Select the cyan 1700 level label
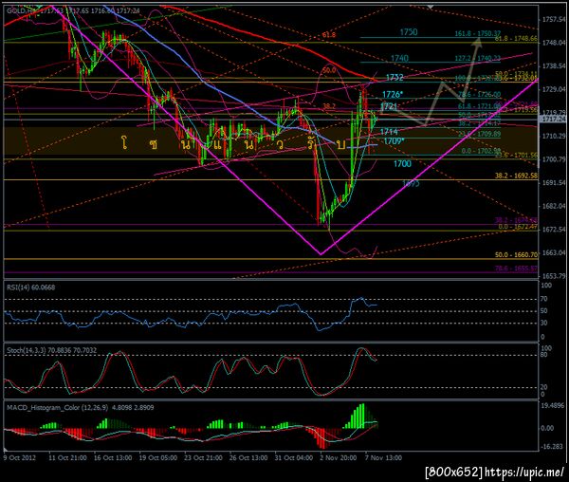Screen dimensions: 569x482 [x=403, y=164]
